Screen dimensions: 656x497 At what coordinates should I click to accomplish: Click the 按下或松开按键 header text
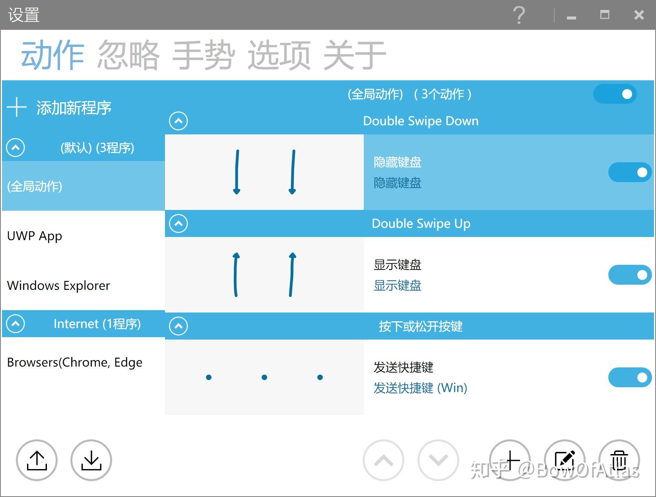pyautogui.click(x=421, y=326)
